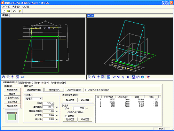174x131 pixels.
Task: Click the 道路線 button
Action: coord(12,94)
